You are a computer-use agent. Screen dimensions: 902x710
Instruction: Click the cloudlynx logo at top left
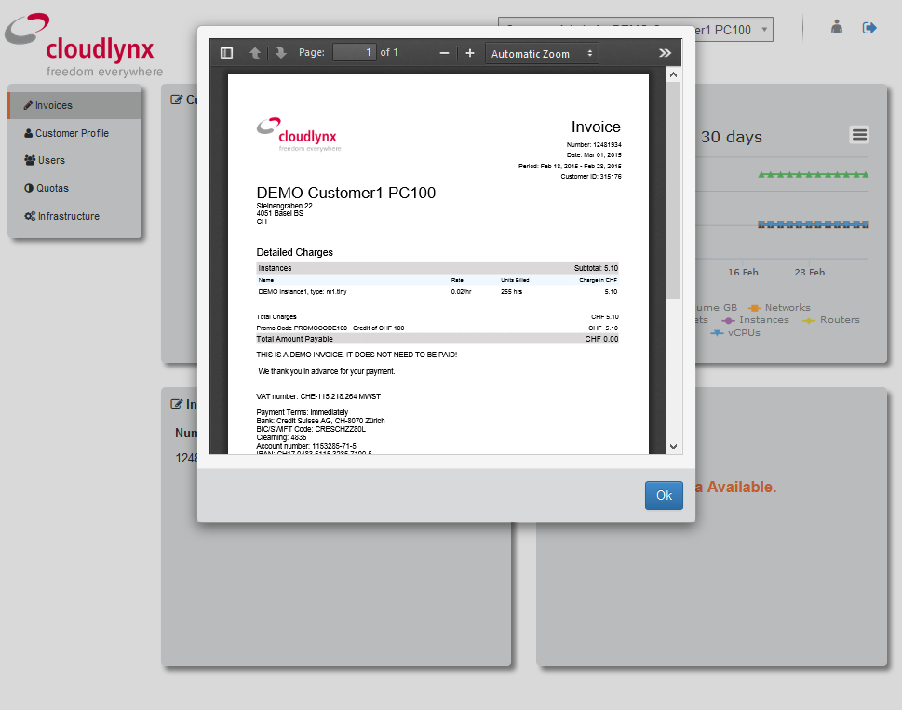tap(84, 45)
